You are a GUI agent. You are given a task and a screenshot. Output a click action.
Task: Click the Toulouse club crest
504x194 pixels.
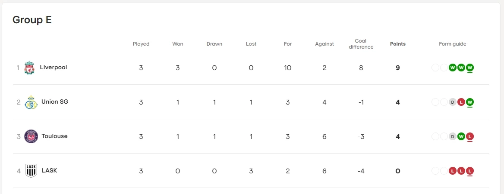pos(31,136)
